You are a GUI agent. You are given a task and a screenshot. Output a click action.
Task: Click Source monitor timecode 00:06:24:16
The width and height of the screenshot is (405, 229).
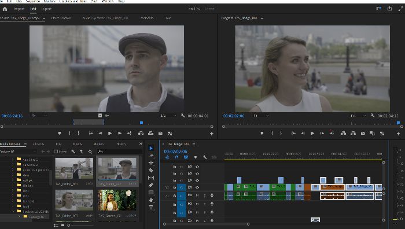point(12,116)
